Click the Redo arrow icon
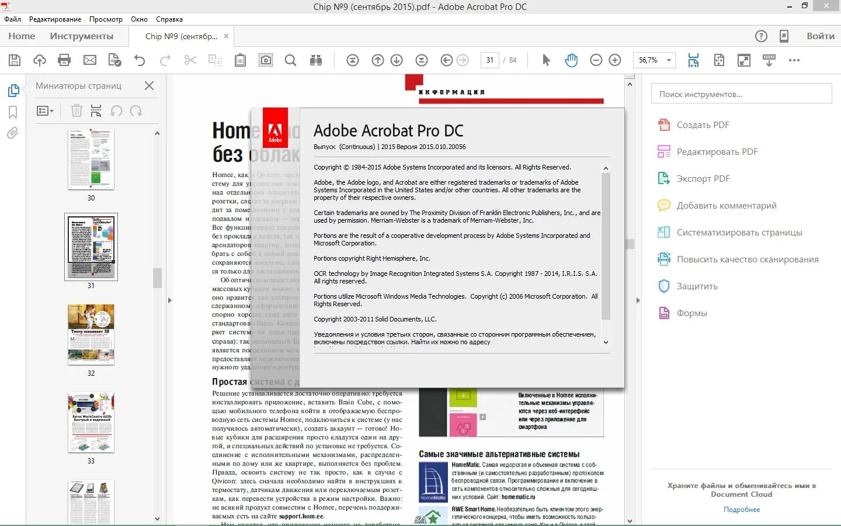 (x=165, y=60)
